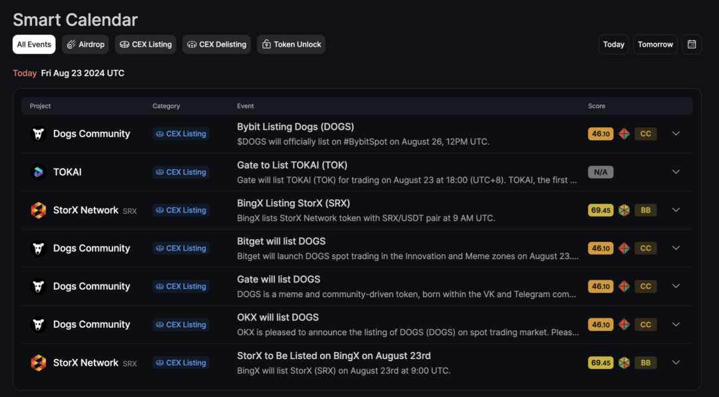Click the Today button
This screenshot has height=397, width=719.
pos(614,45)
